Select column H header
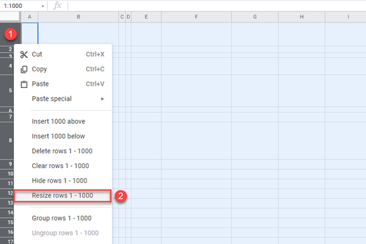This screenshot has width=366, height=244. [301, 17]
